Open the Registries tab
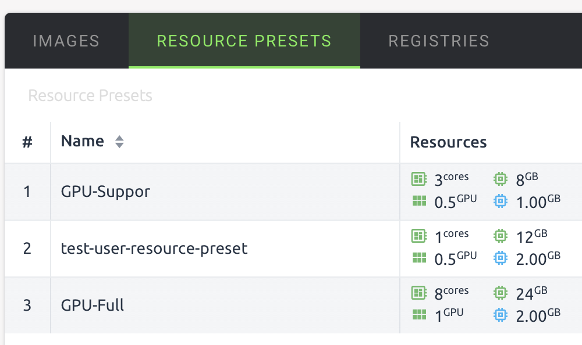Screen dimensions: 582x345 (x=439, y=41)
